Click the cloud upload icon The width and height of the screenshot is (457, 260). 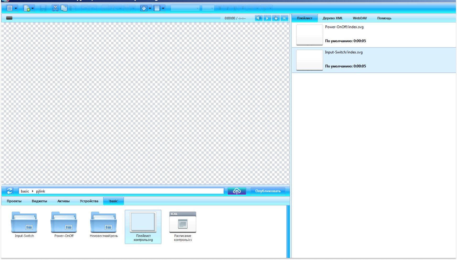click(237, 191)
